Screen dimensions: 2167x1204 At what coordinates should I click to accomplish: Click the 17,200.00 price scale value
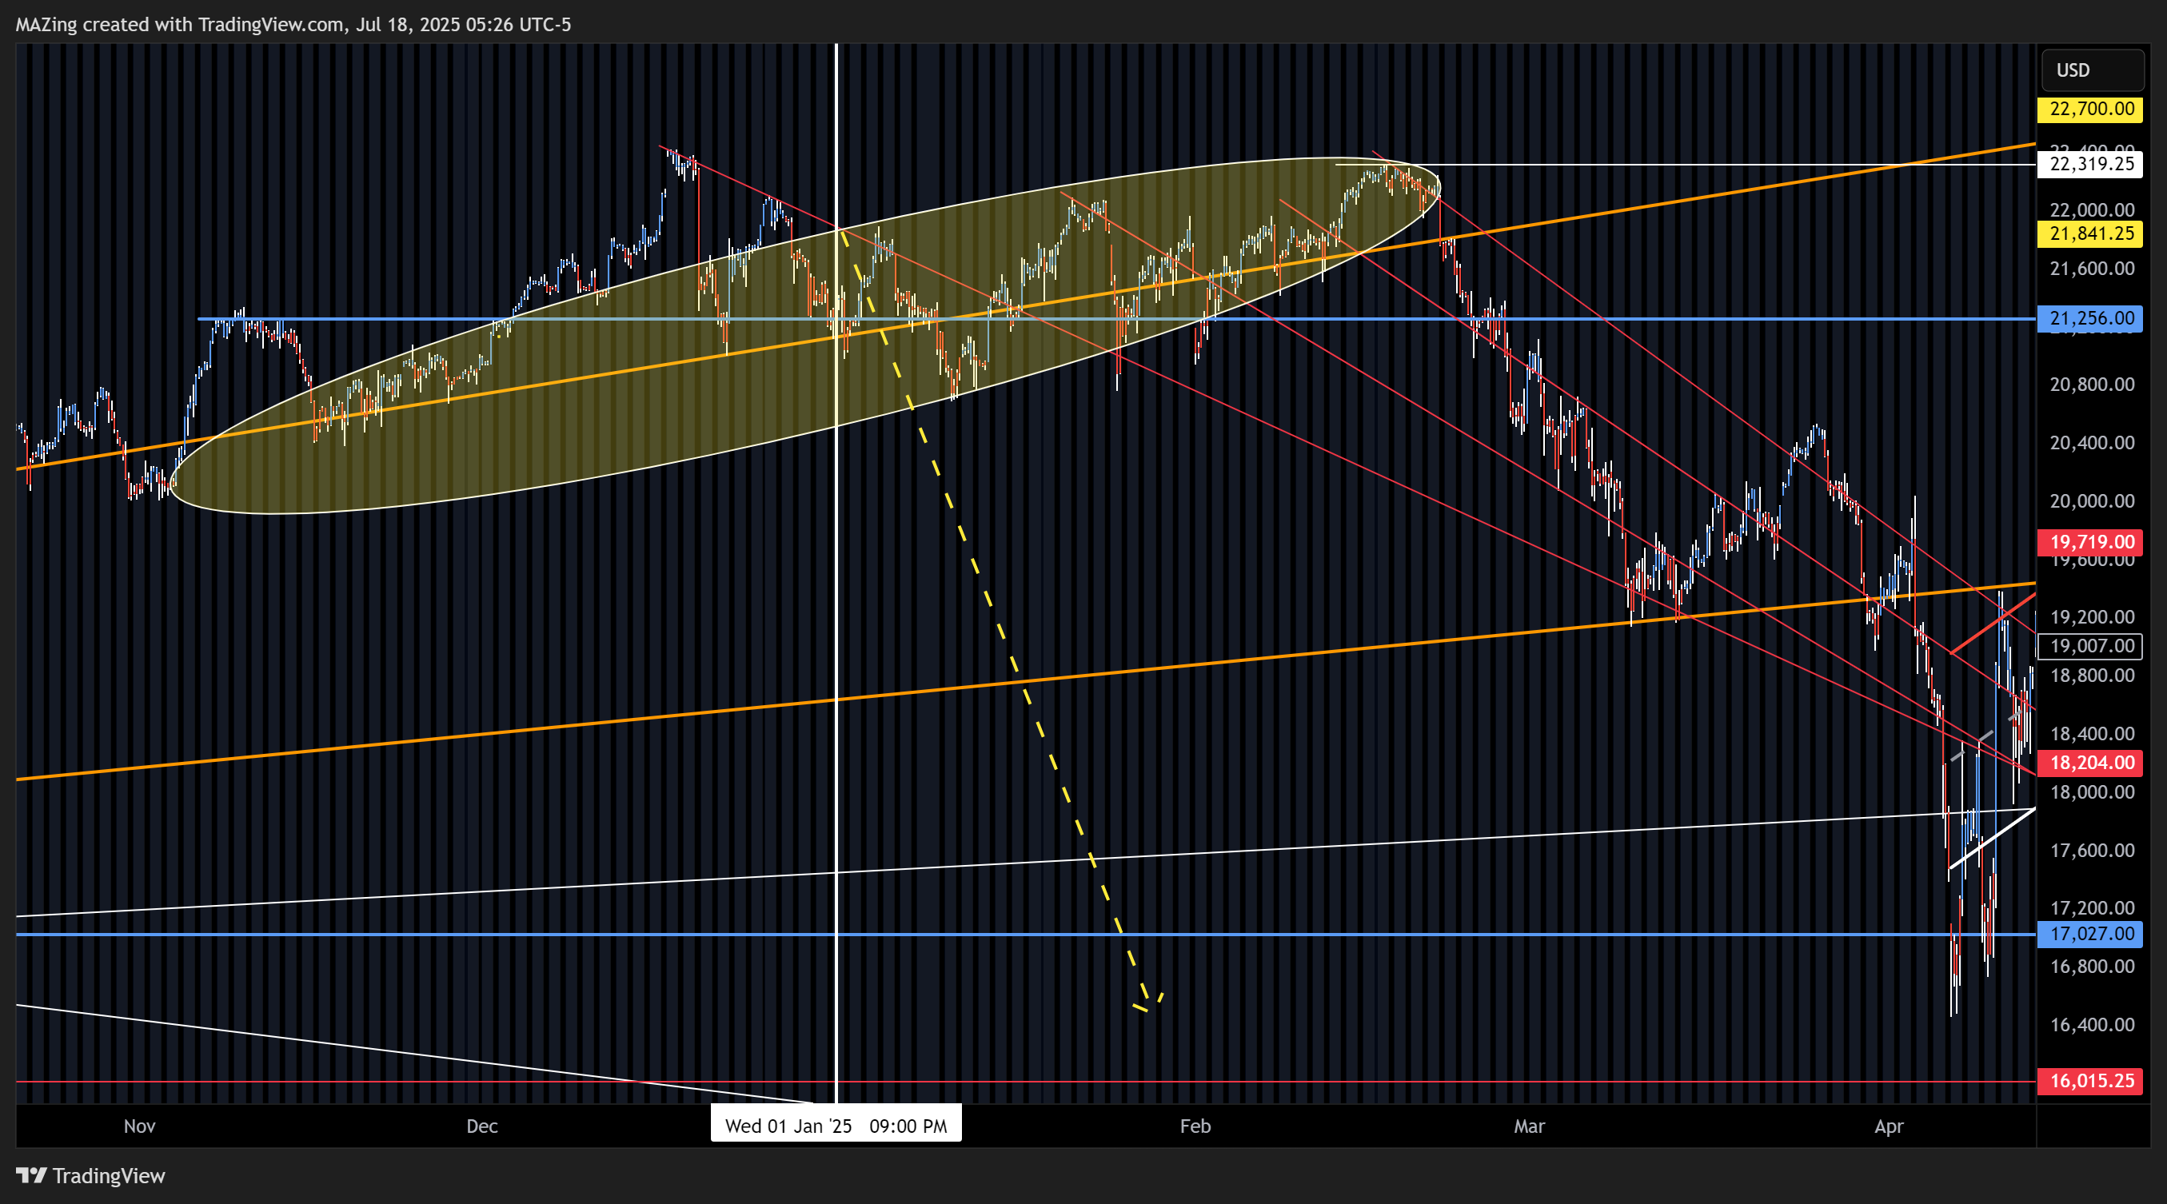pyautogui.click(x=2092, y=908)
